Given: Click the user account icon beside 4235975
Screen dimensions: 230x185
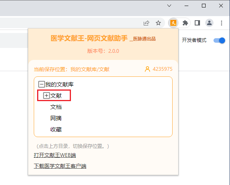Looking at the screenshot, I should 147,69.
